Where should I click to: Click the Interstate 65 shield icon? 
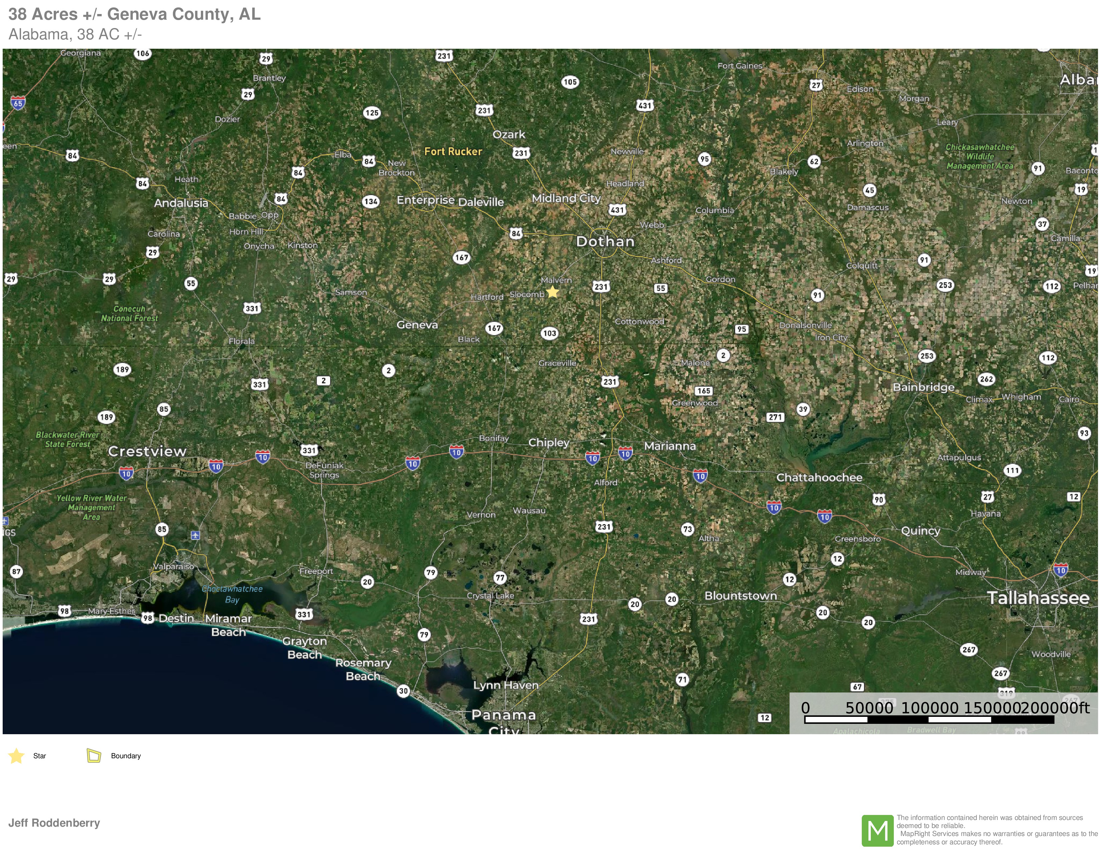[18, 104]
